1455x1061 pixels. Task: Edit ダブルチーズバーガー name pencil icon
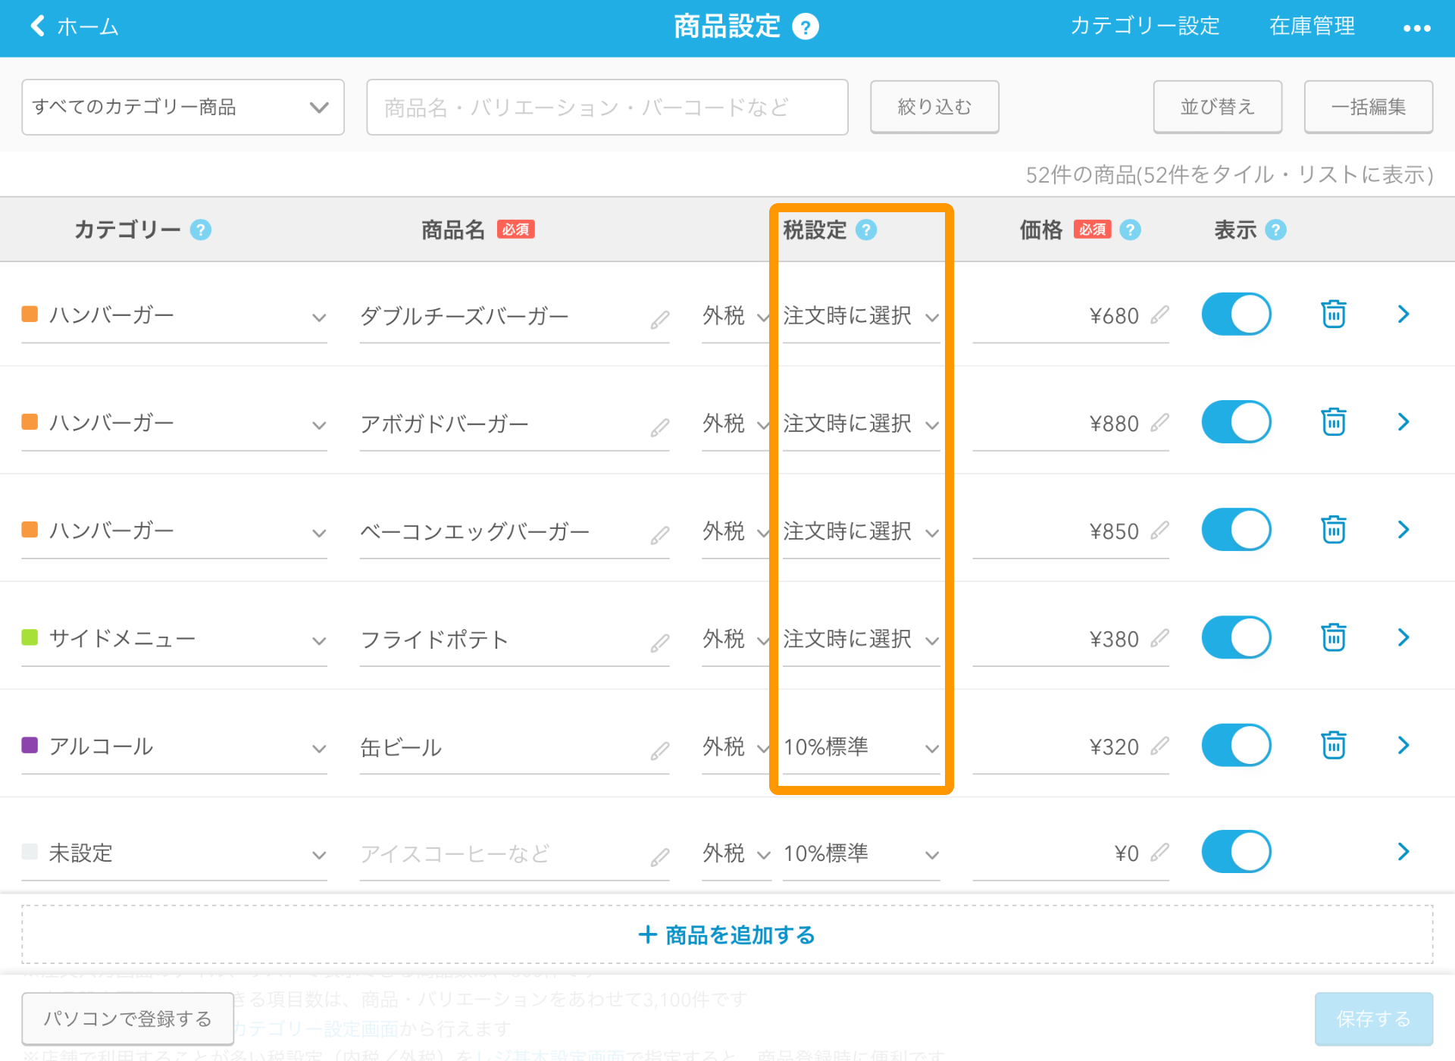(660, 320)
